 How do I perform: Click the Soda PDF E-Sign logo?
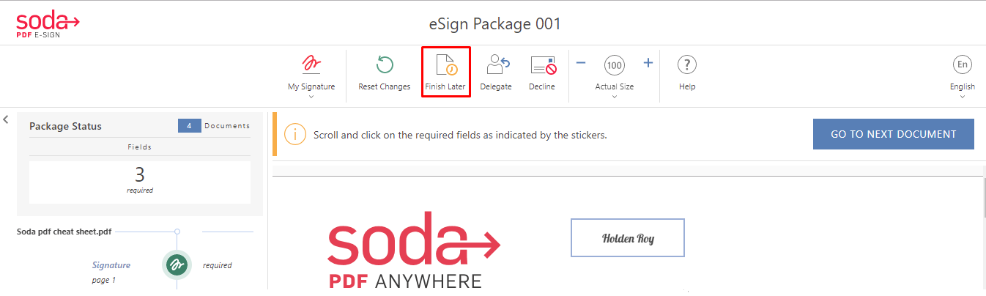(48, 24)
